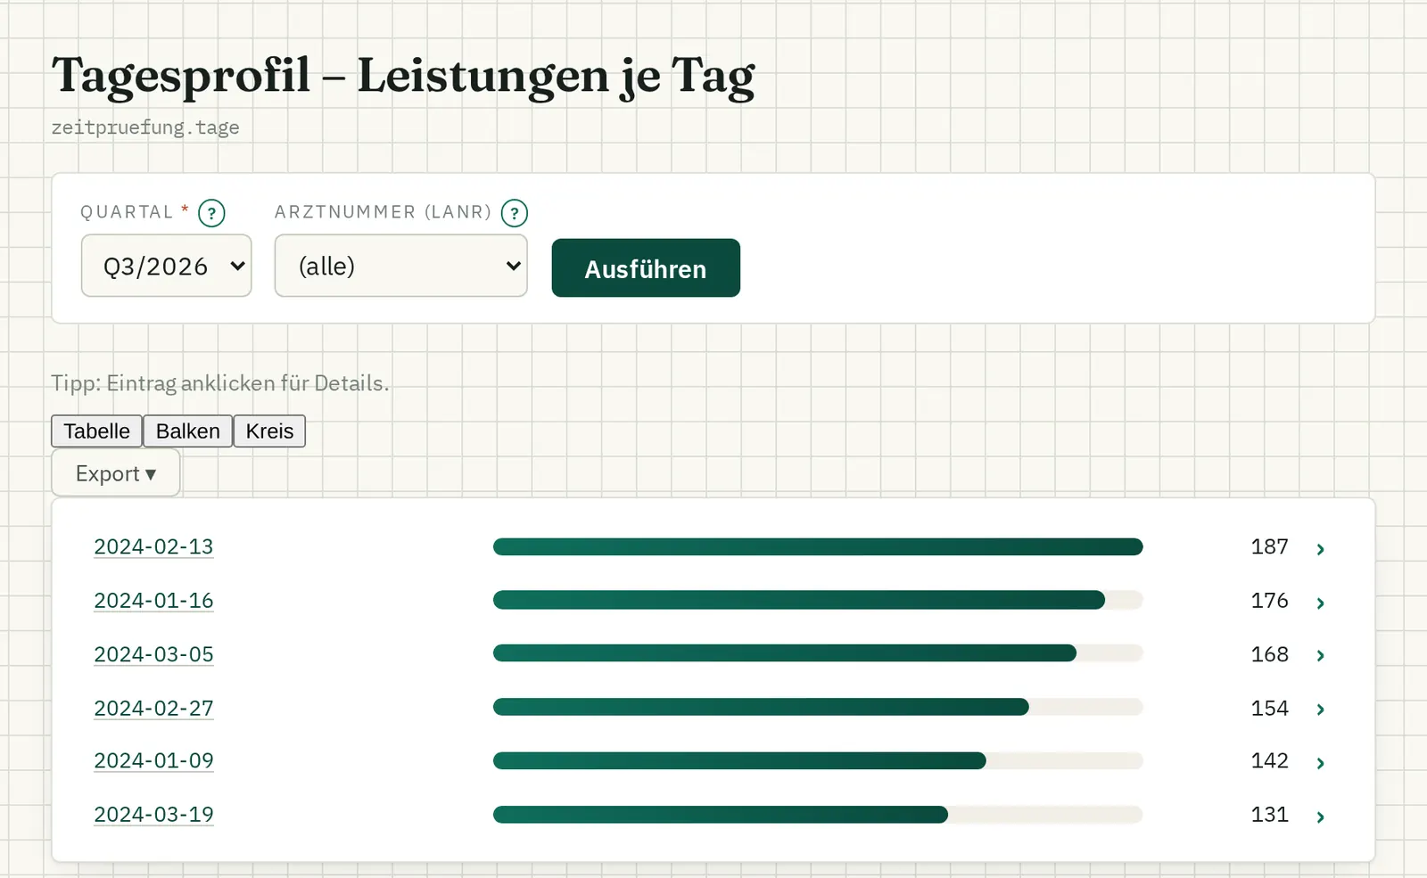Open the 2024-02-13 entry
The image size is (1427, 878).
[153, 546]
